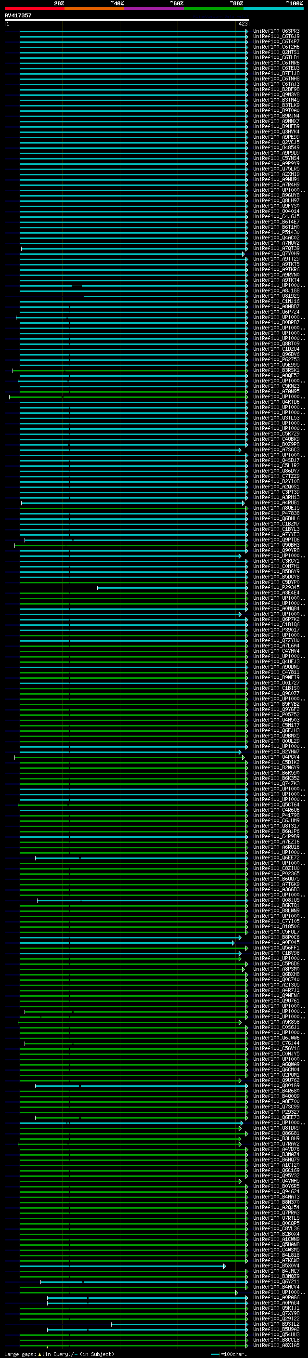This screenshot has height=1358, width=308.
Task: Click the purple ~60% identity legend bar
Action: 154,9
